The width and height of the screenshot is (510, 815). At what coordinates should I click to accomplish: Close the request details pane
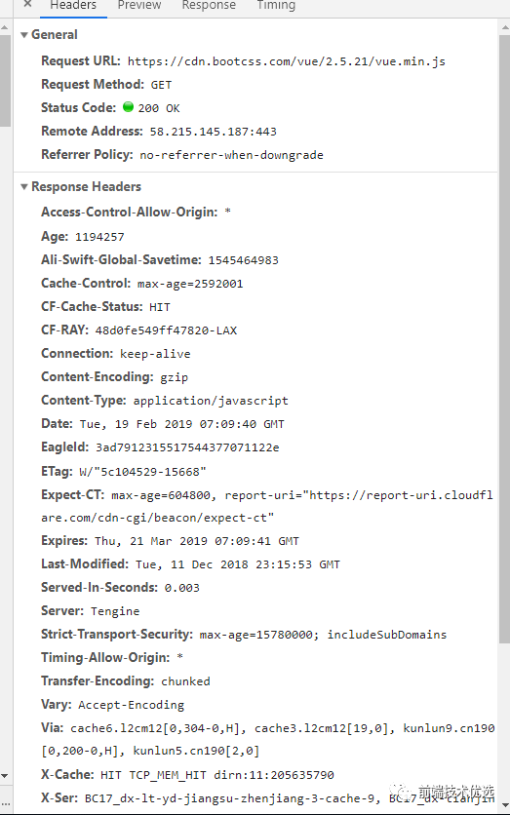(x=27, y=4)
